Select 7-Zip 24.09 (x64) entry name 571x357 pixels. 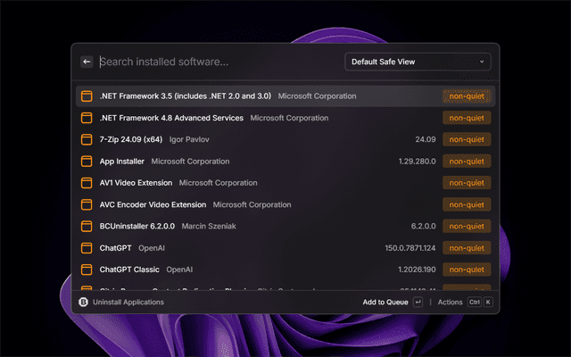(131, 139)
